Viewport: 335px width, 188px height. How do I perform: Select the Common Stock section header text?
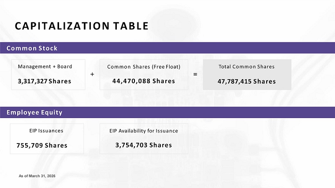32,48
